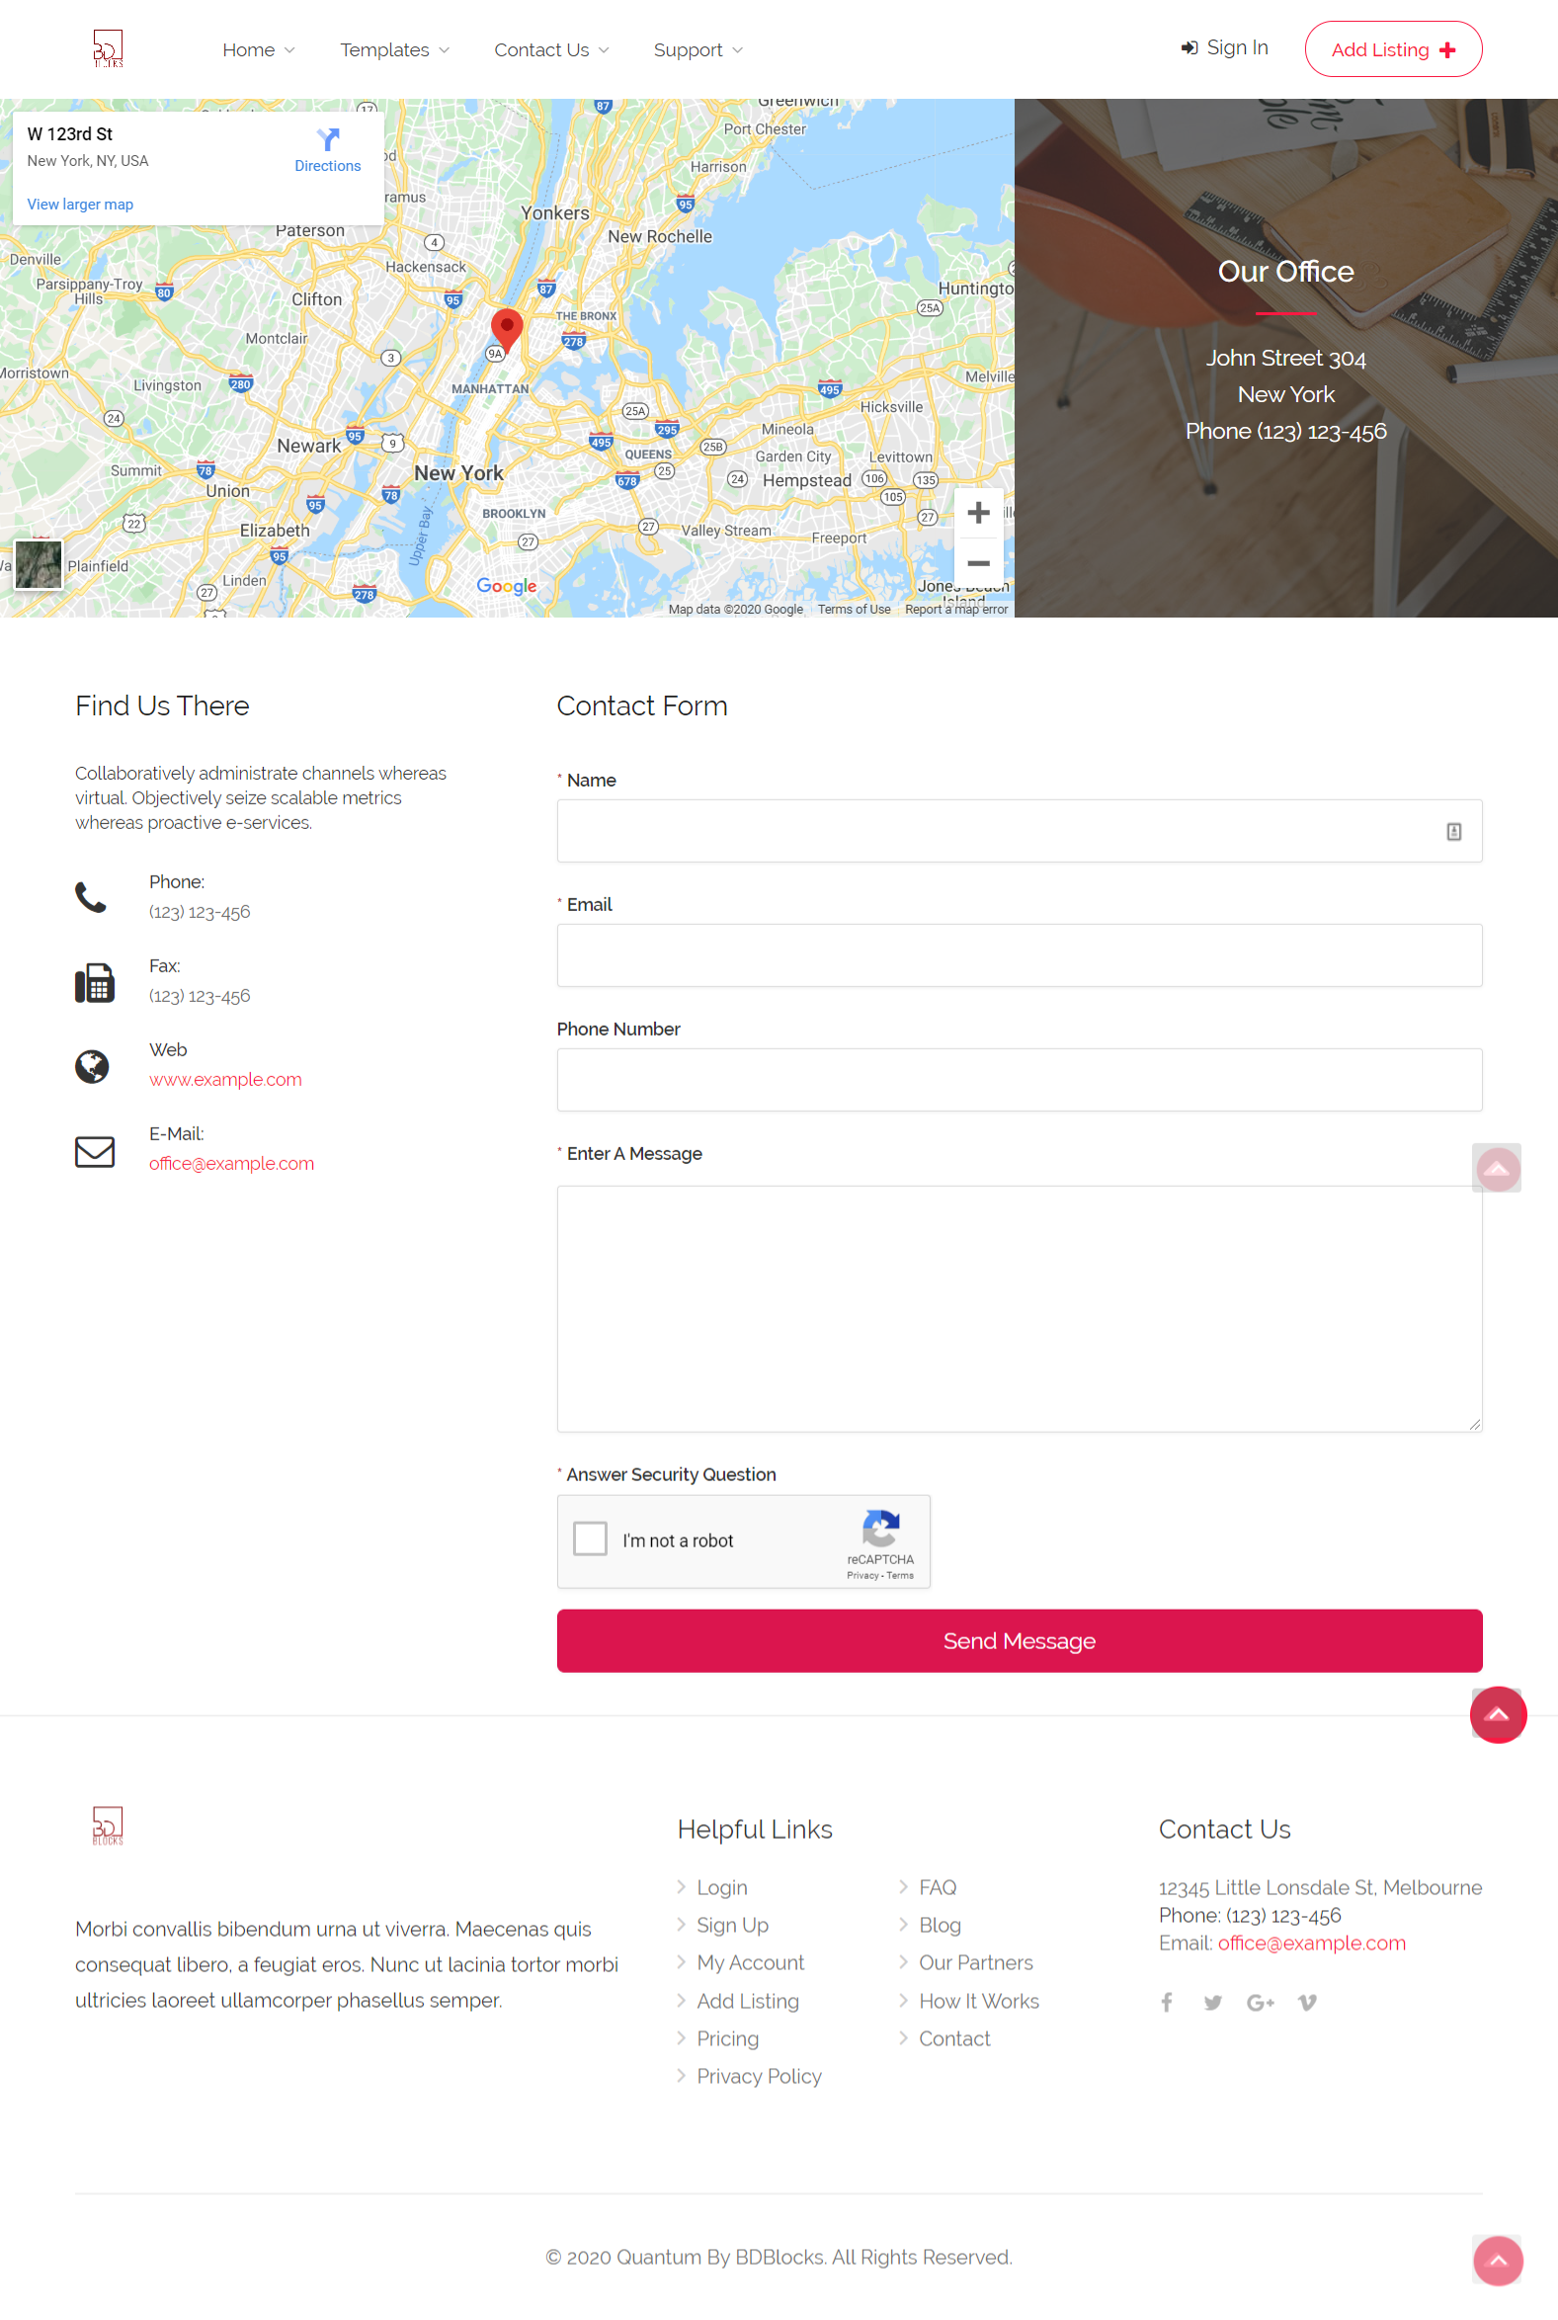Open Our Partners footer link
1558x2320 pixels.
coord(975,1962)
